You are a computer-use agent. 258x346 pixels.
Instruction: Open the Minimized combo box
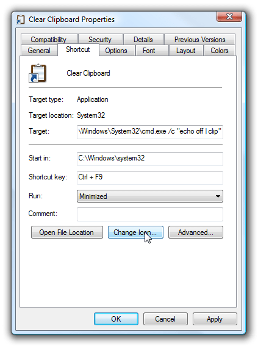149,196
